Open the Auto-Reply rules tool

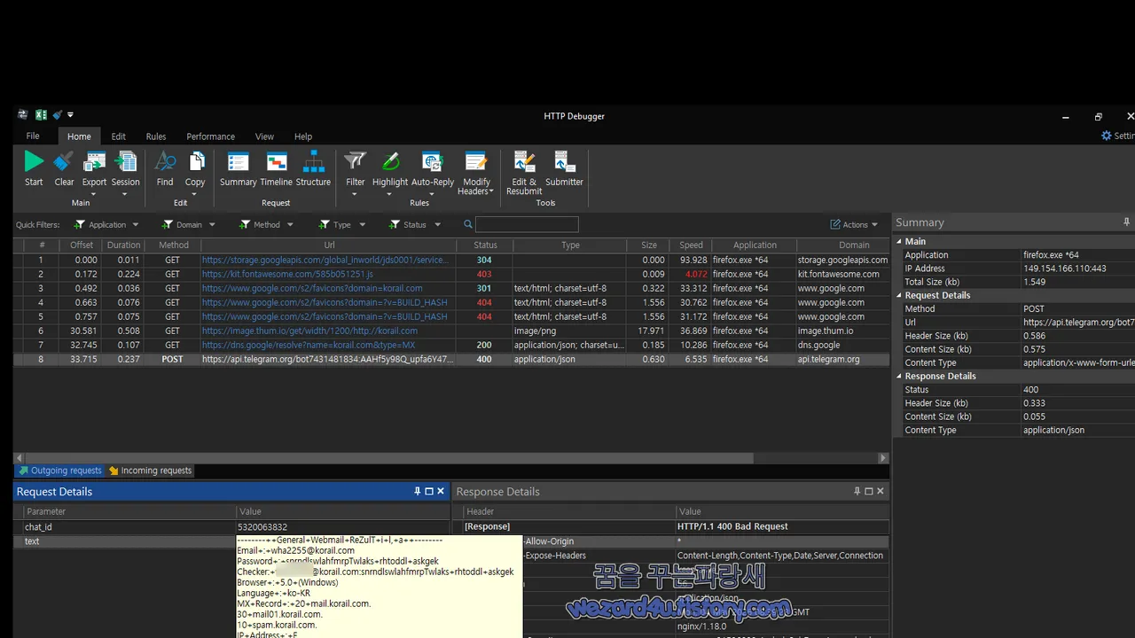[x=433, y=173]
